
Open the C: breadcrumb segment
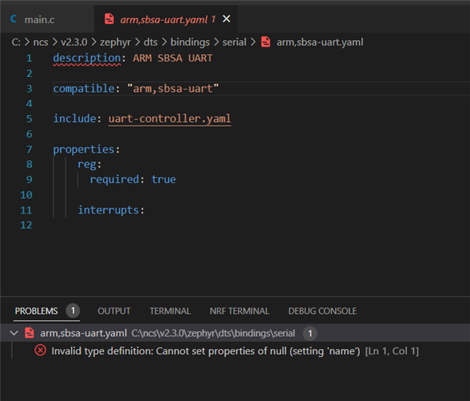click(16, 42)
